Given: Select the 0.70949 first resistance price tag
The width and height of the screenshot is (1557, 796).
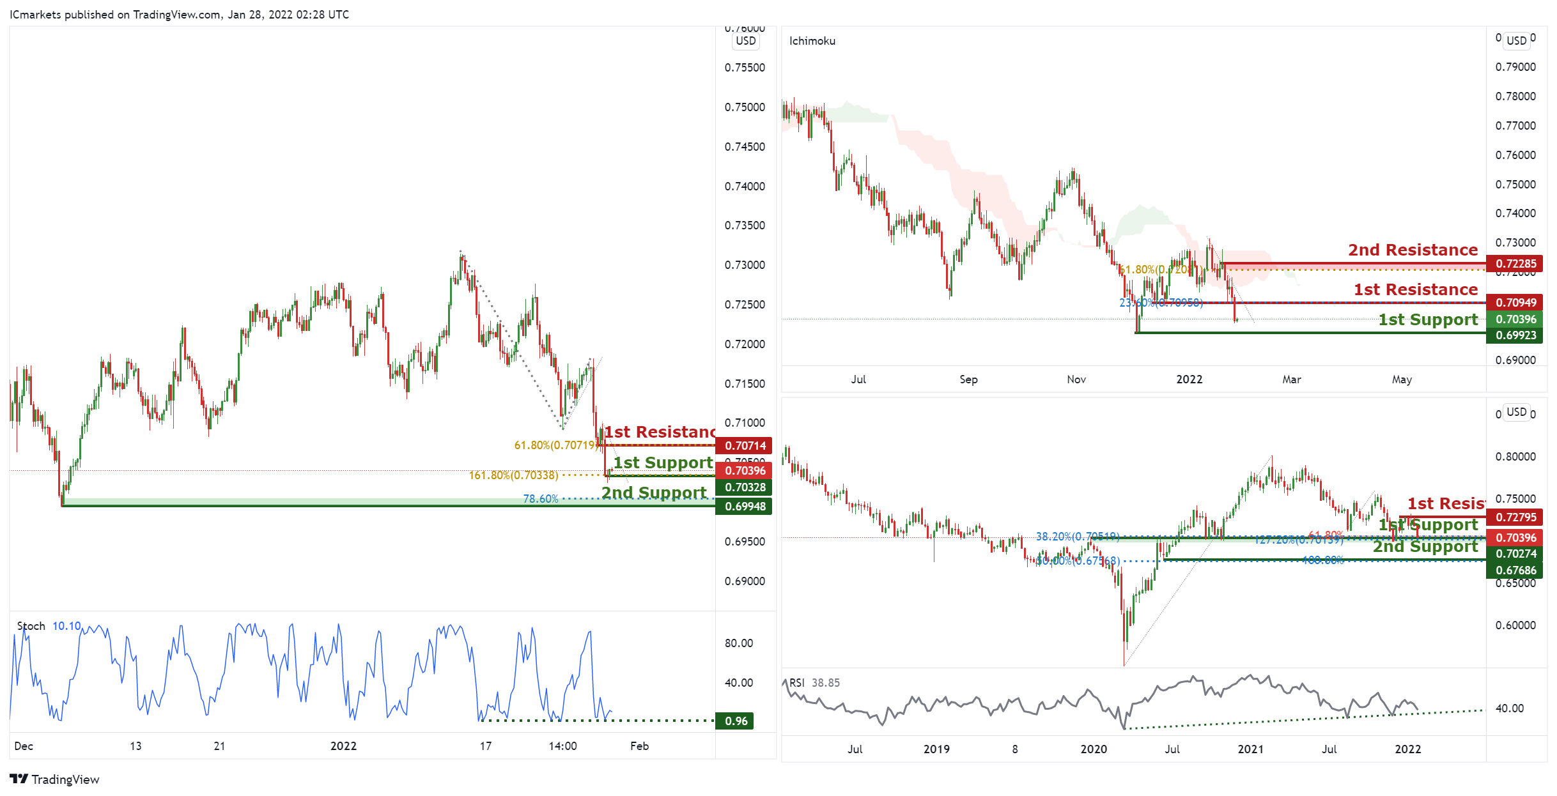Looking at the screenshot, I should (x=1515, y=302).
